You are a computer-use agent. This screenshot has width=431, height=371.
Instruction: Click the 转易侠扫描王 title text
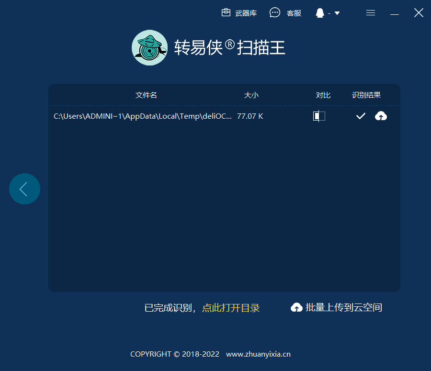229,47
